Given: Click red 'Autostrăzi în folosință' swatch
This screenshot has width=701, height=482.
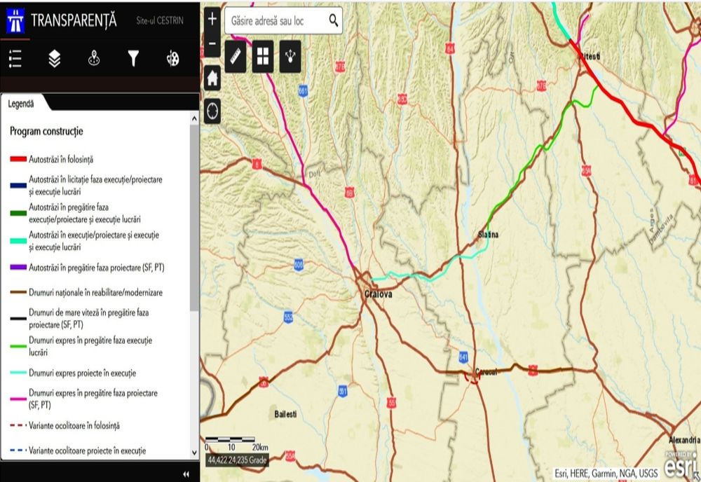Looking at the screenshot, I should click(18, 159).
